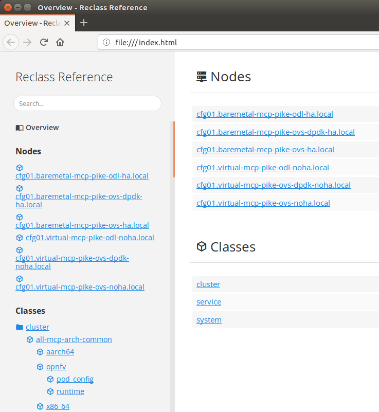Open cfg01.virtual-mcp-pike-ovs-noha.local in Nodes list

tap(263, 203)
